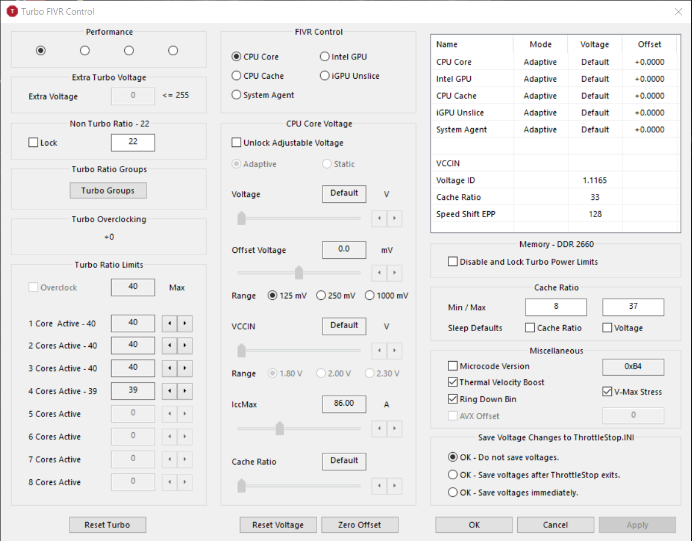Click the left arrow next to Offset Voltage slider
This screenshot has height=541, width=692.
click(379, 272)
